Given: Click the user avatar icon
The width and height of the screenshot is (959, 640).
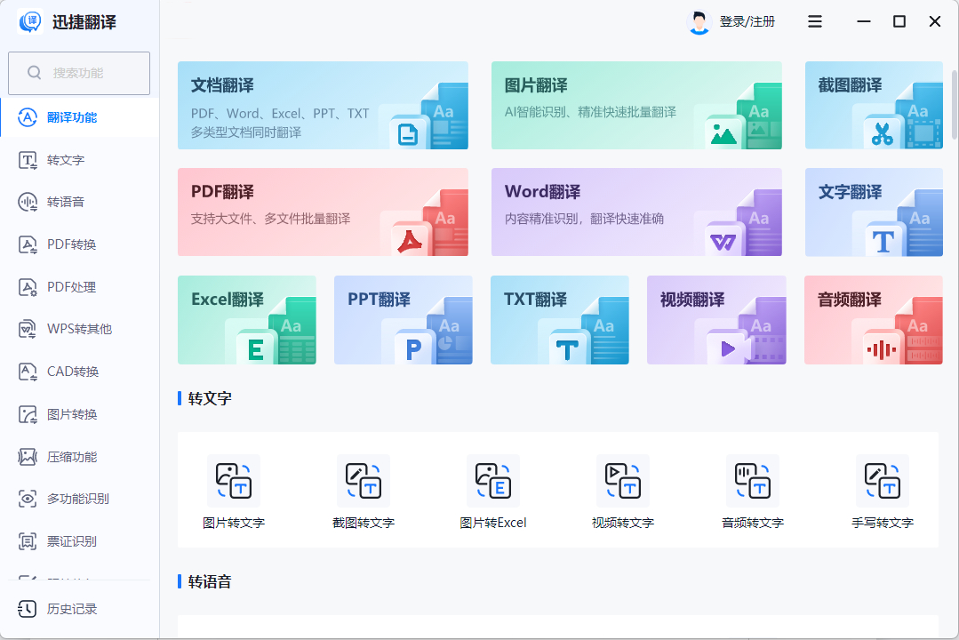Looking at the screenshot, I should (x=699, y=22).
